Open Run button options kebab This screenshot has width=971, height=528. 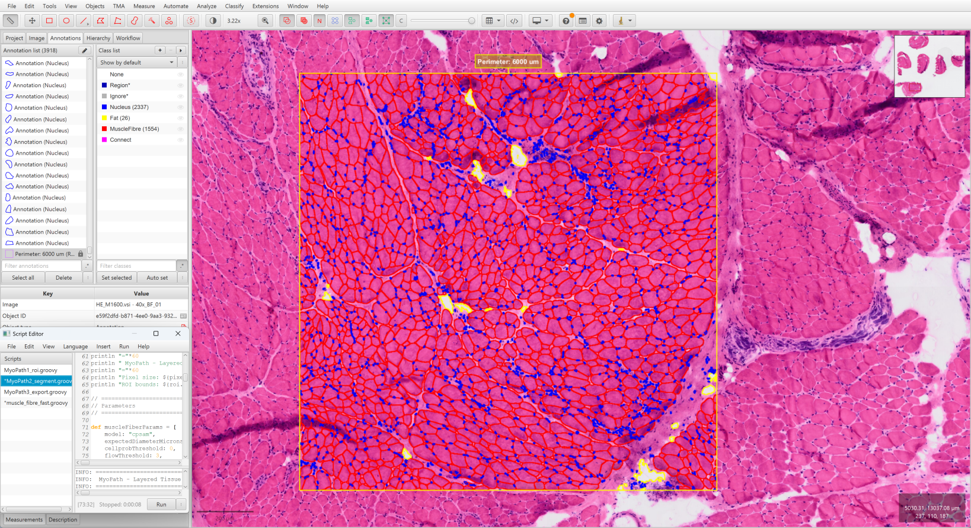[181, 504]
